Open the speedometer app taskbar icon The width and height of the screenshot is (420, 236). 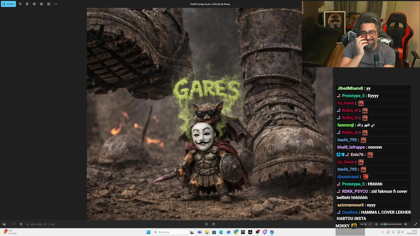click(243, 232)
